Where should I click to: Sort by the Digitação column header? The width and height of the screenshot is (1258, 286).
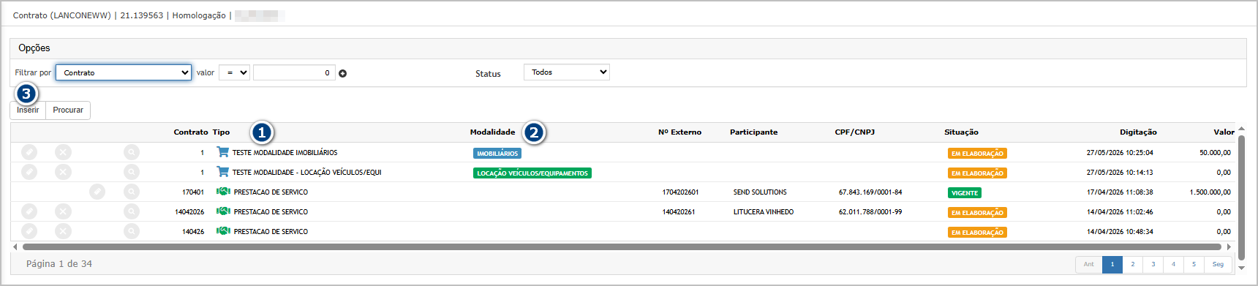[1138, 132]
